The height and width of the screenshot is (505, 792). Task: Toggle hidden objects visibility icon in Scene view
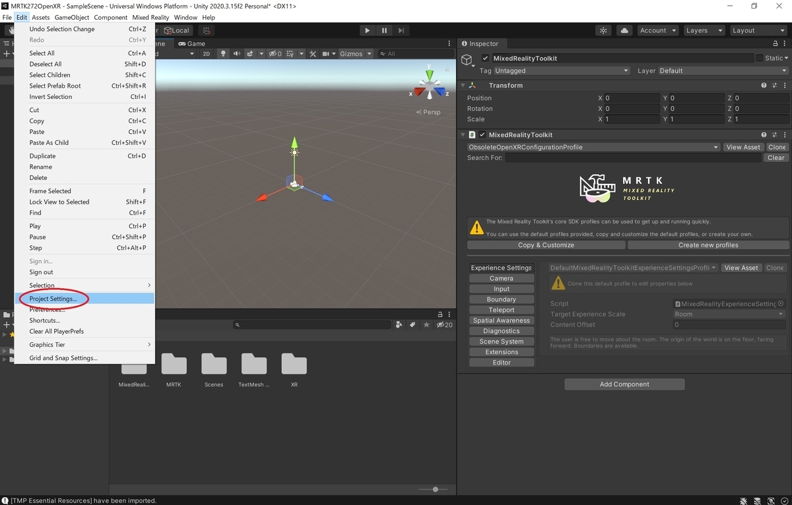click(274, 54)
